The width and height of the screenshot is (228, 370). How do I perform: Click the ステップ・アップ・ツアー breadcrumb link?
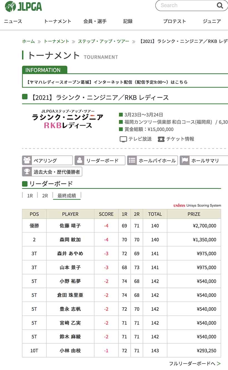[x=103, y=41]
